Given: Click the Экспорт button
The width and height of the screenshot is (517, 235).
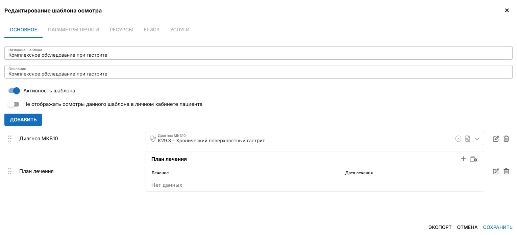Looking at the screenshot, I should point(440,227).
